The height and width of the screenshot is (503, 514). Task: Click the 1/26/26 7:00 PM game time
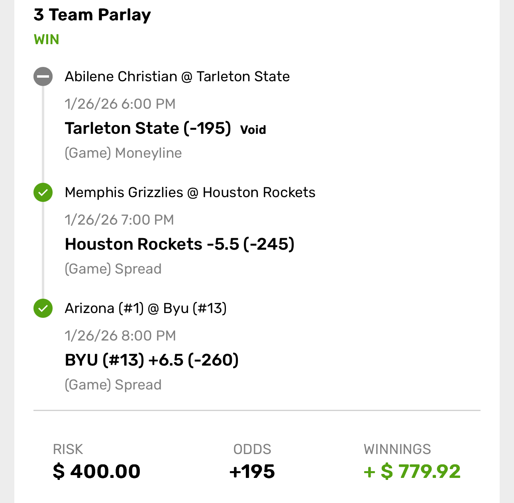120,220
